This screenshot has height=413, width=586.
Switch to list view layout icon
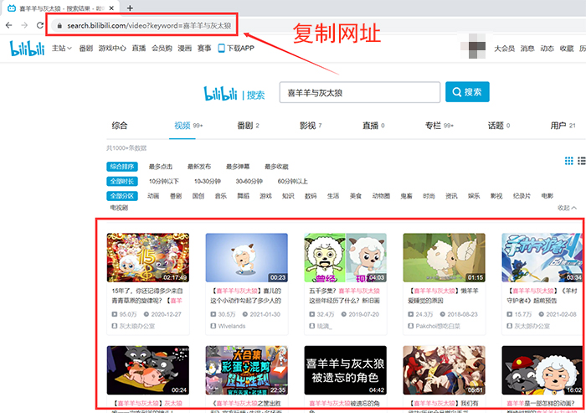point(582,161)
